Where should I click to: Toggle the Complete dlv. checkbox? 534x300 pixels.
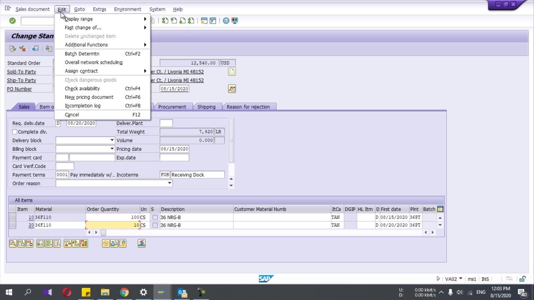[15, 132]
